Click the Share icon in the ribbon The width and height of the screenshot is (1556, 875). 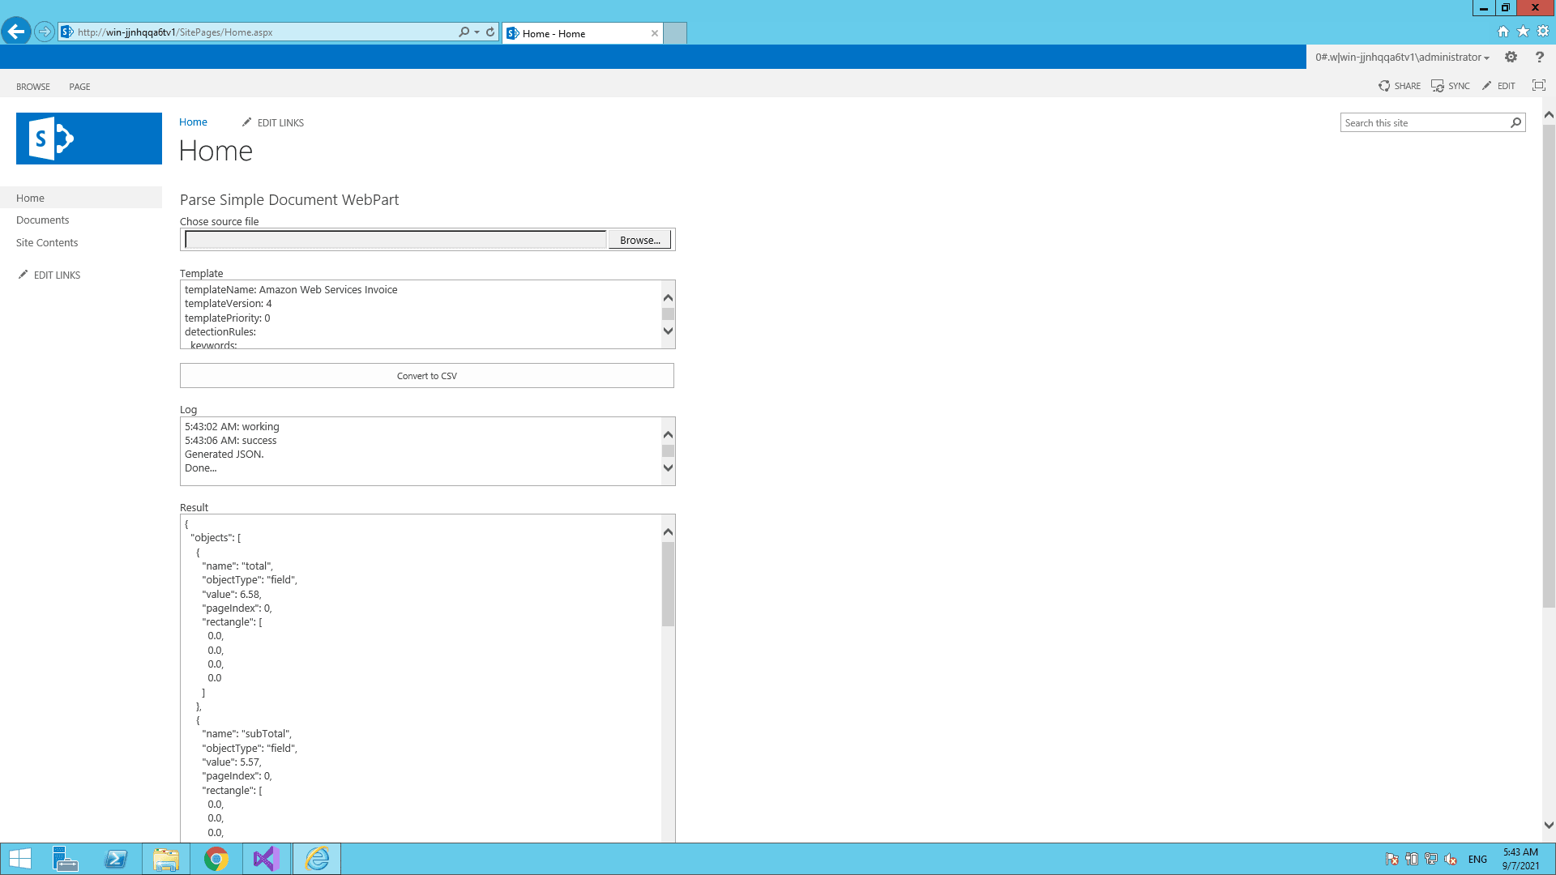pos(1384,86)
